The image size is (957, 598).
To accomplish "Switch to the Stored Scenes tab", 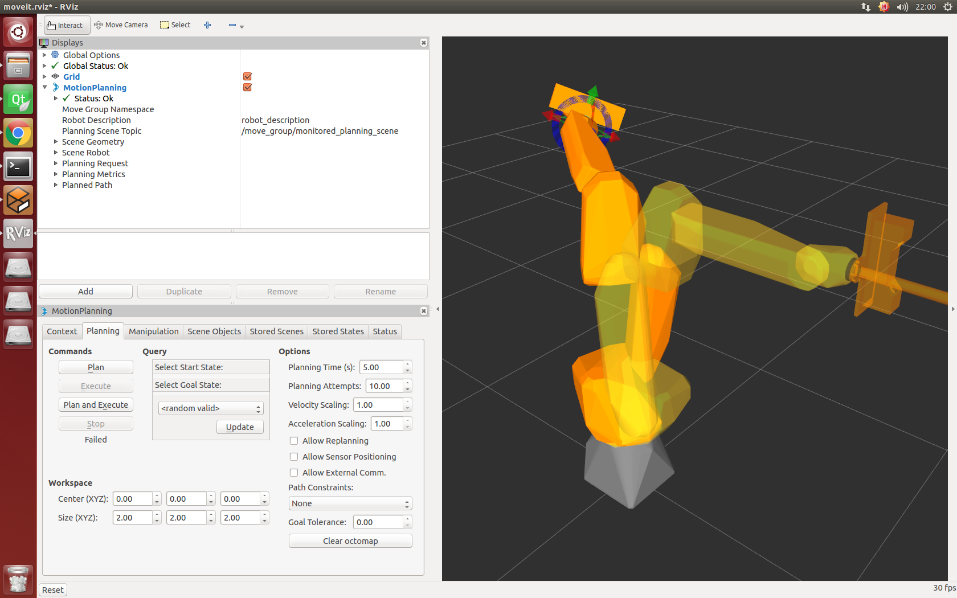I will pos(277,331).
